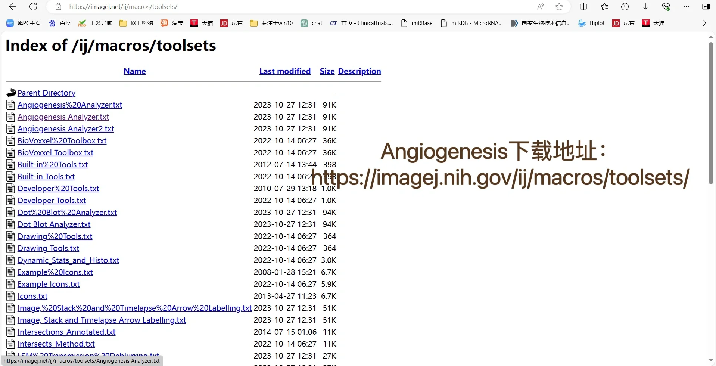Go to Parent Directory
The height and width of the screenshot is (366, 716).
click(46, 93)
